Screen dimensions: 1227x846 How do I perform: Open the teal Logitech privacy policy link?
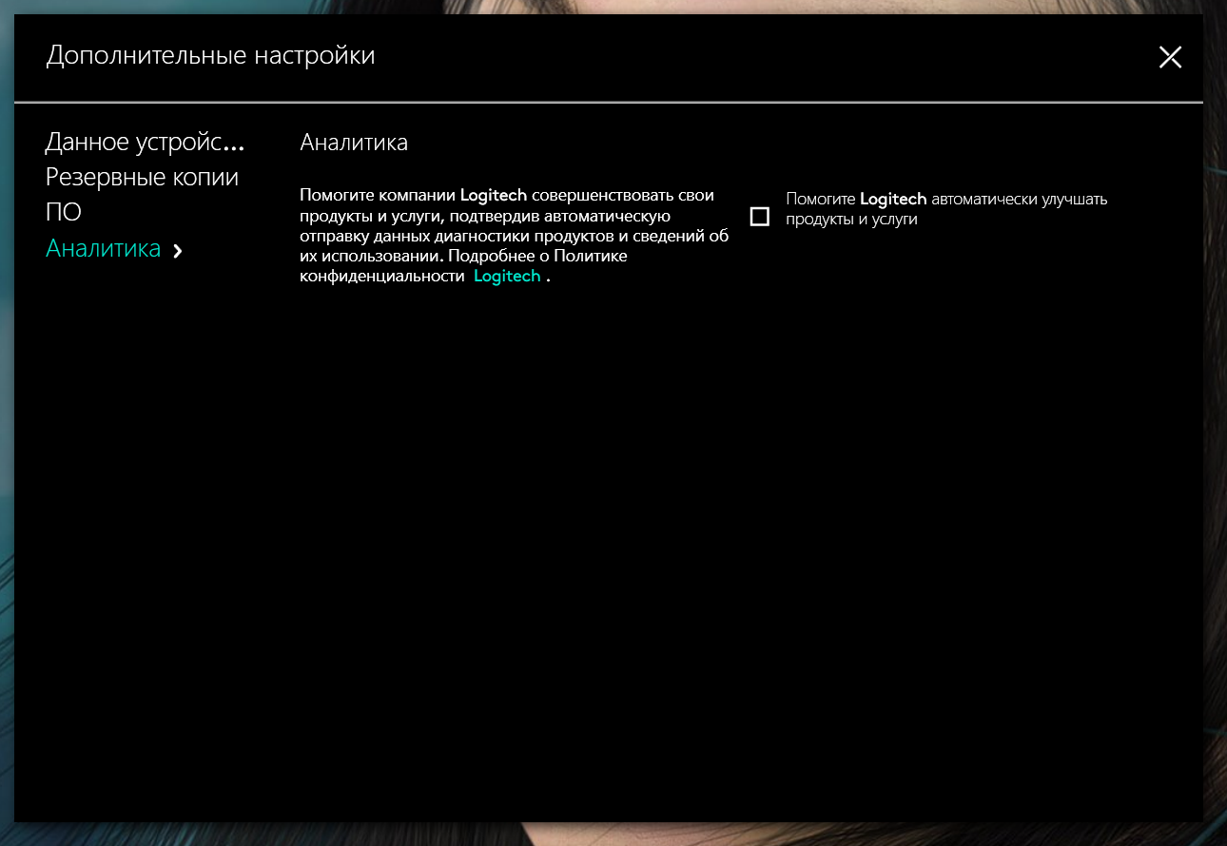click(507, 276)
